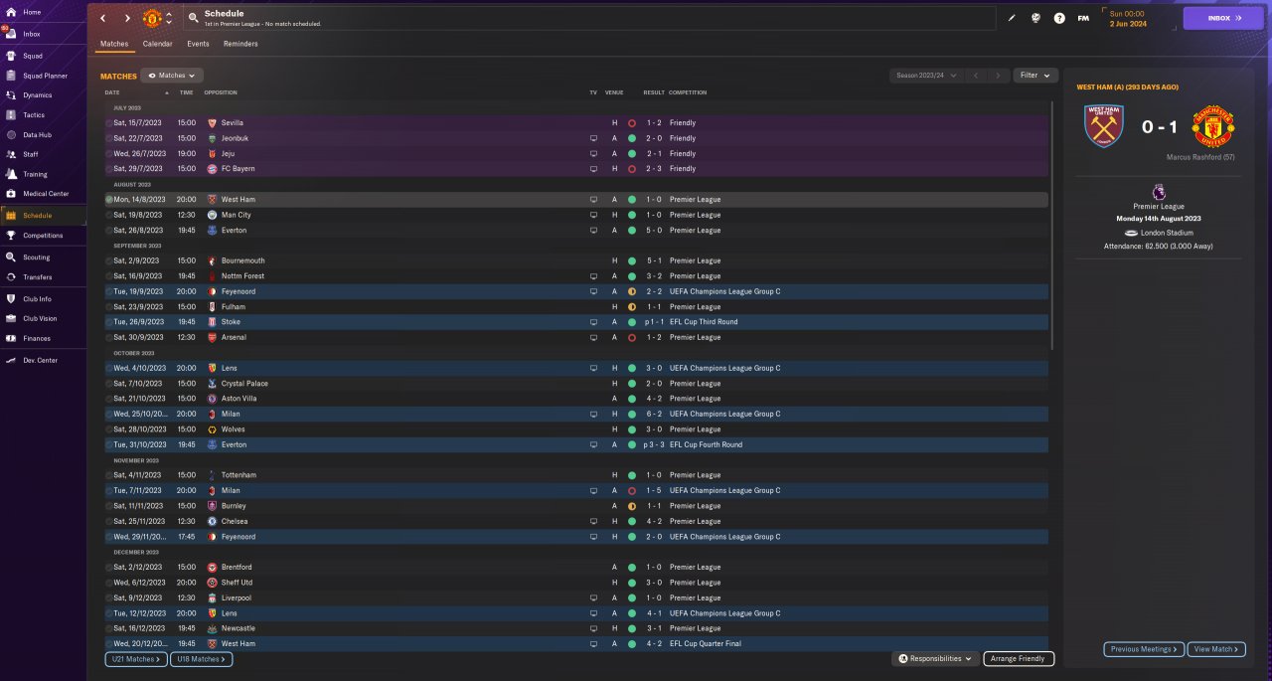
Task: Select the West Ham match row radio
Action: tap(109, 199)
